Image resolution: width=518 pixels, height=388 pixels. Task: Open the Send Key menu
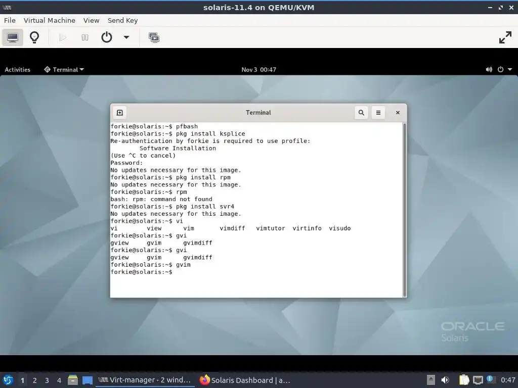coord(122,20)
